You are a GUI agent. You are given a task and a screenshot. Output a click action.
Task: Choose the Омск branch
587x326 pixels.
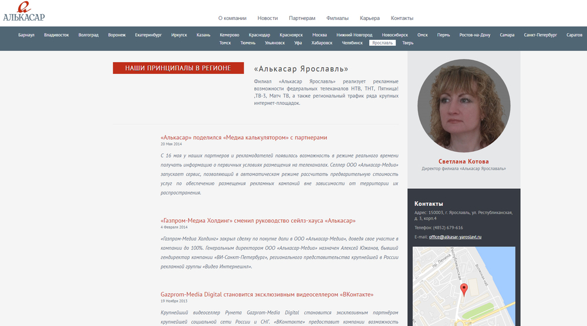(x=422, y=35)
